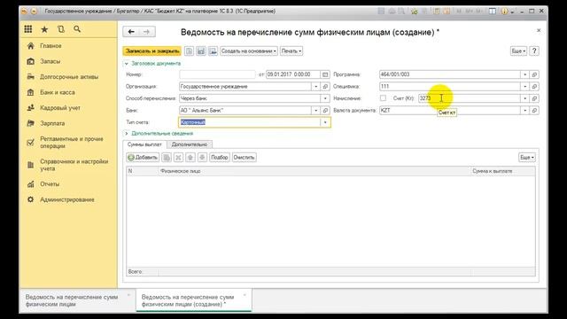The width and height of the screenshot is (567, 319).
Task: Click the post document icon beside Записать и закрыть
Action: pos(189,51)
